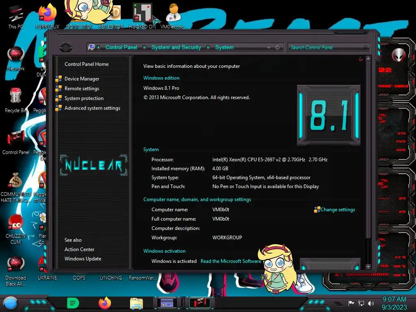Open the COMMUNISTS HATE THIS money bag icon
The width and height of the screenshot is (416, 312).
click(16, 188)
